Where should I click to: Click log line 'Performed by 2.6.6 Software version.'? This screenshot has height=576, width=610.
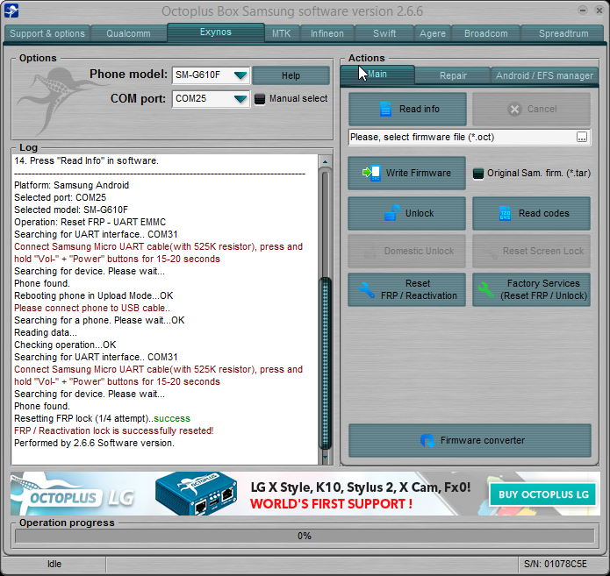coord(94,443)
